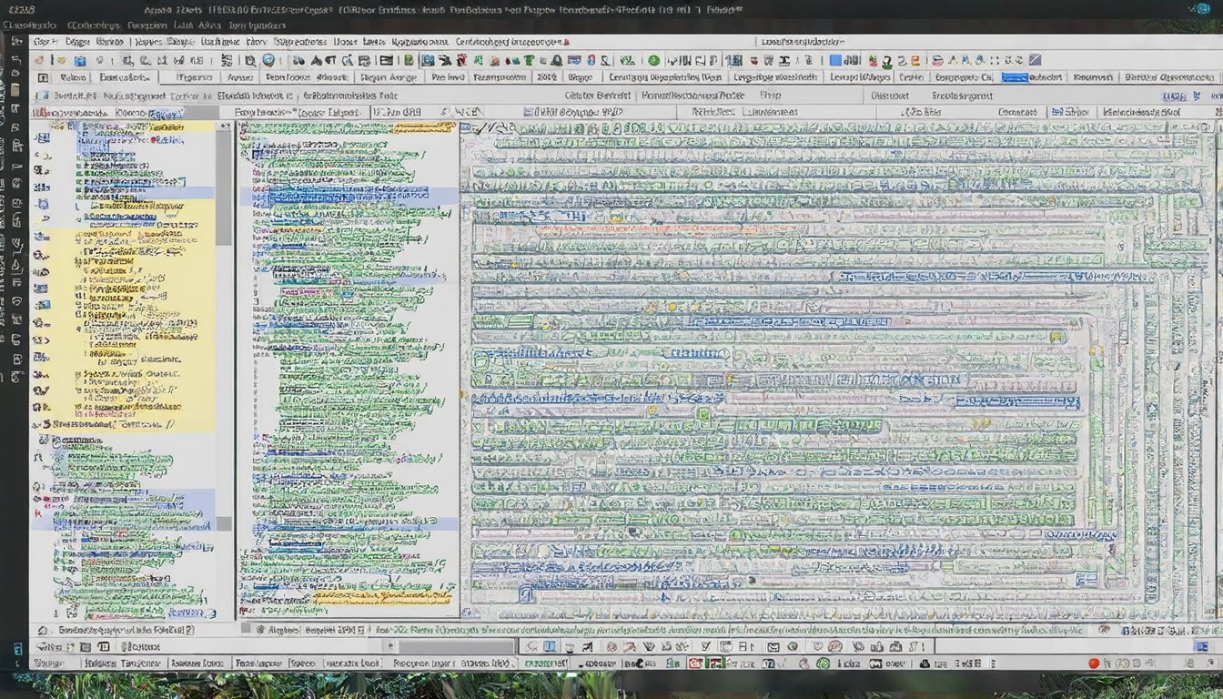The width and height of the screenshot is (1223, 699).
Task: Click the red dot icon at the status bar's right end
Action: [x=1094, y=664]
